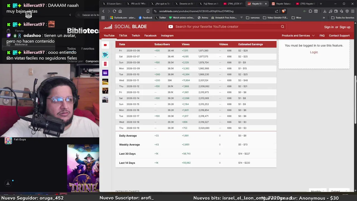Expand hidden bookmarks with double chevron
The width and height of the screenshot is (357, 201).
click(x=324, y=18)
